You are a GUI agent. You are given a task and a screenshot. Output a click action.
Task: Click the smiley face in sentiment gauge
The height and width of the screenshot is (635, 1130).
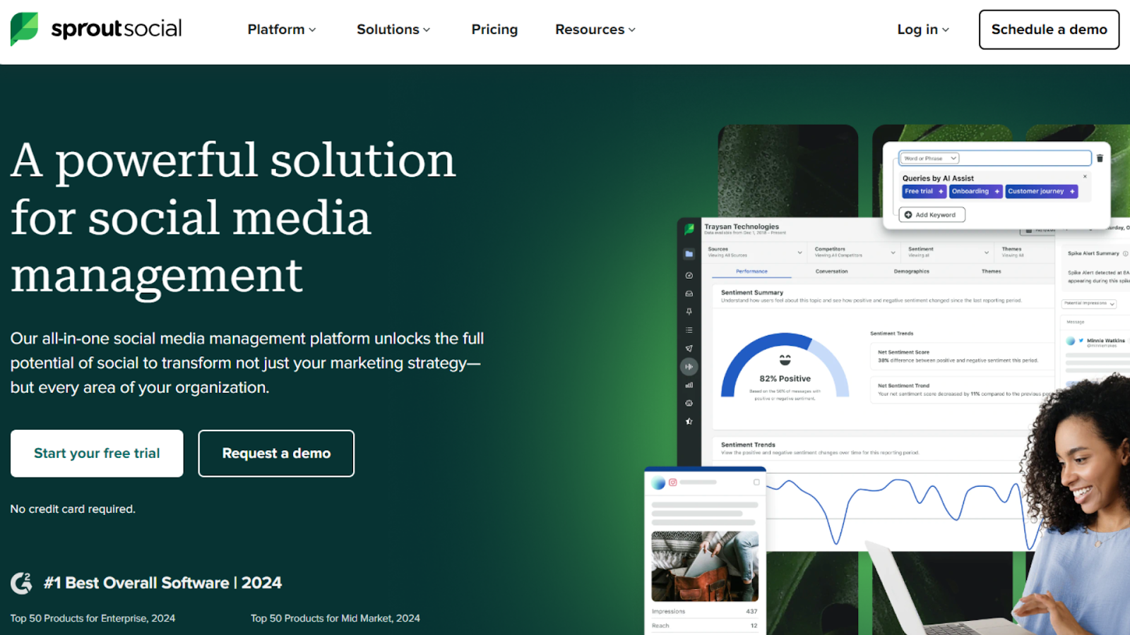point(785,359)
